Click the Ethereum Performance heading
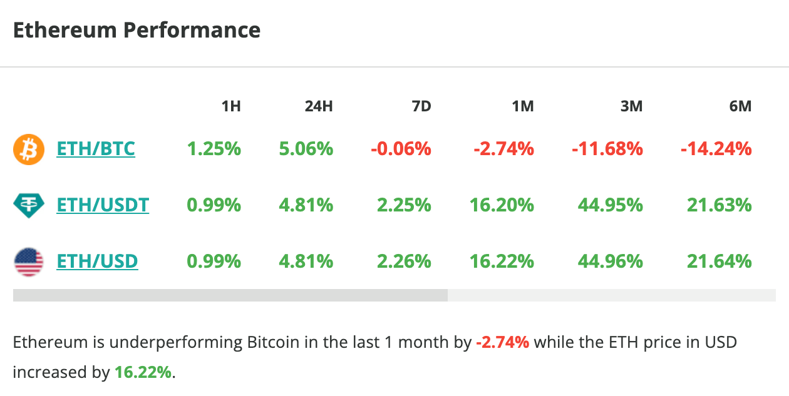This screenshot has width=789, height=396. click(137, 29)
